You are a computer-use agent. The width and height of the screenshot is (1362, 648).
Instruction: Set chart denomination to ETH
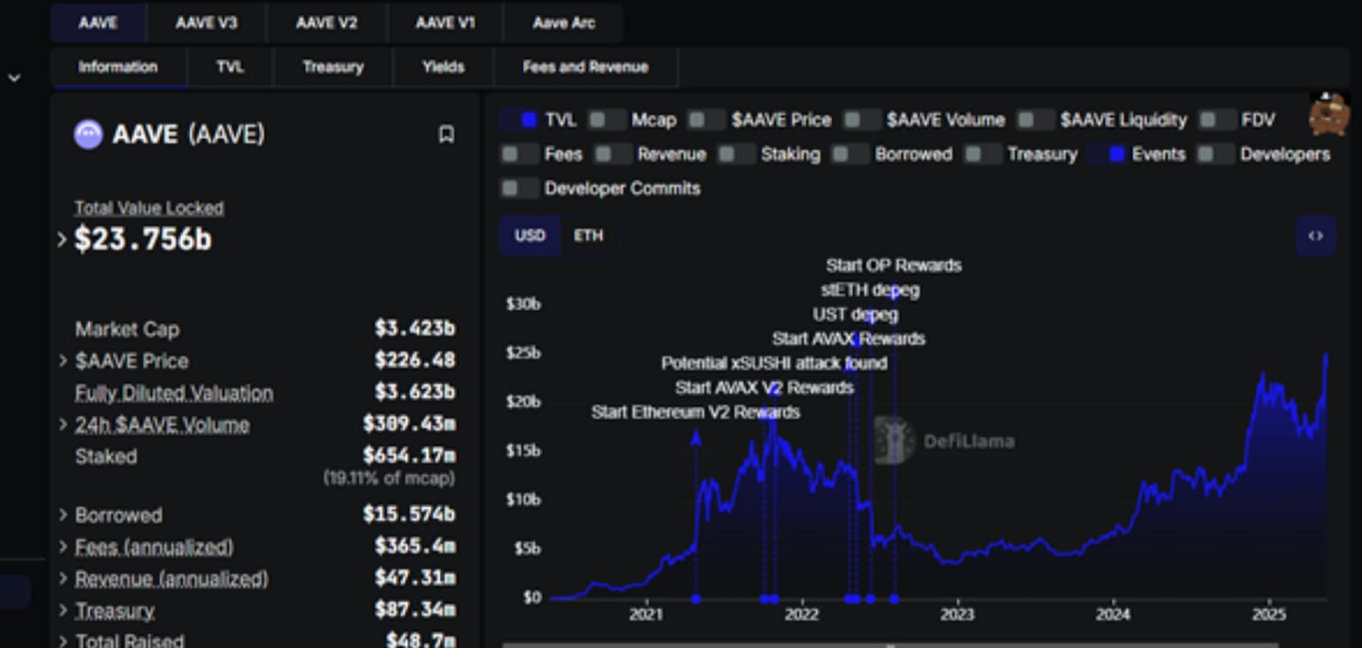click(x=588, y=236)
